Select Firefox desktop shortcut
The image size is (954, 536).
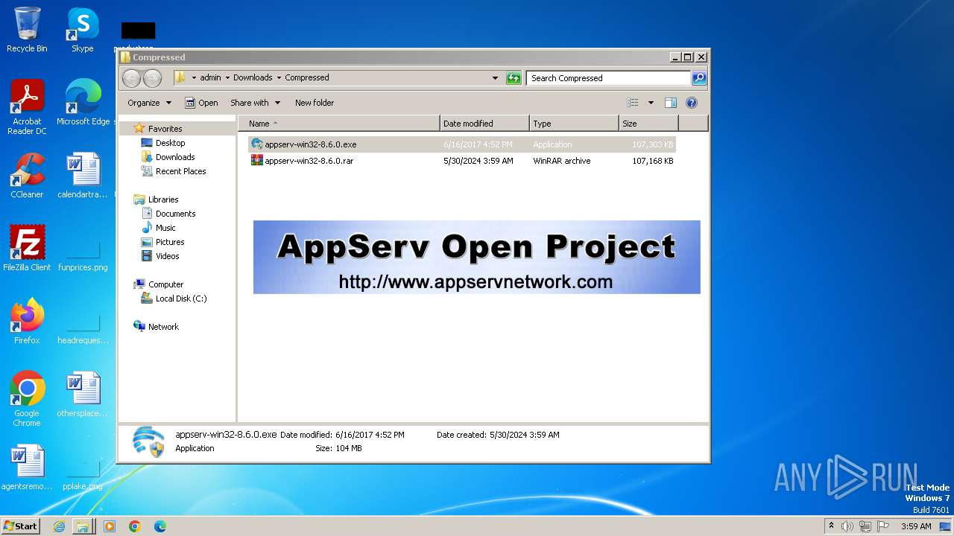click(27, 322)
